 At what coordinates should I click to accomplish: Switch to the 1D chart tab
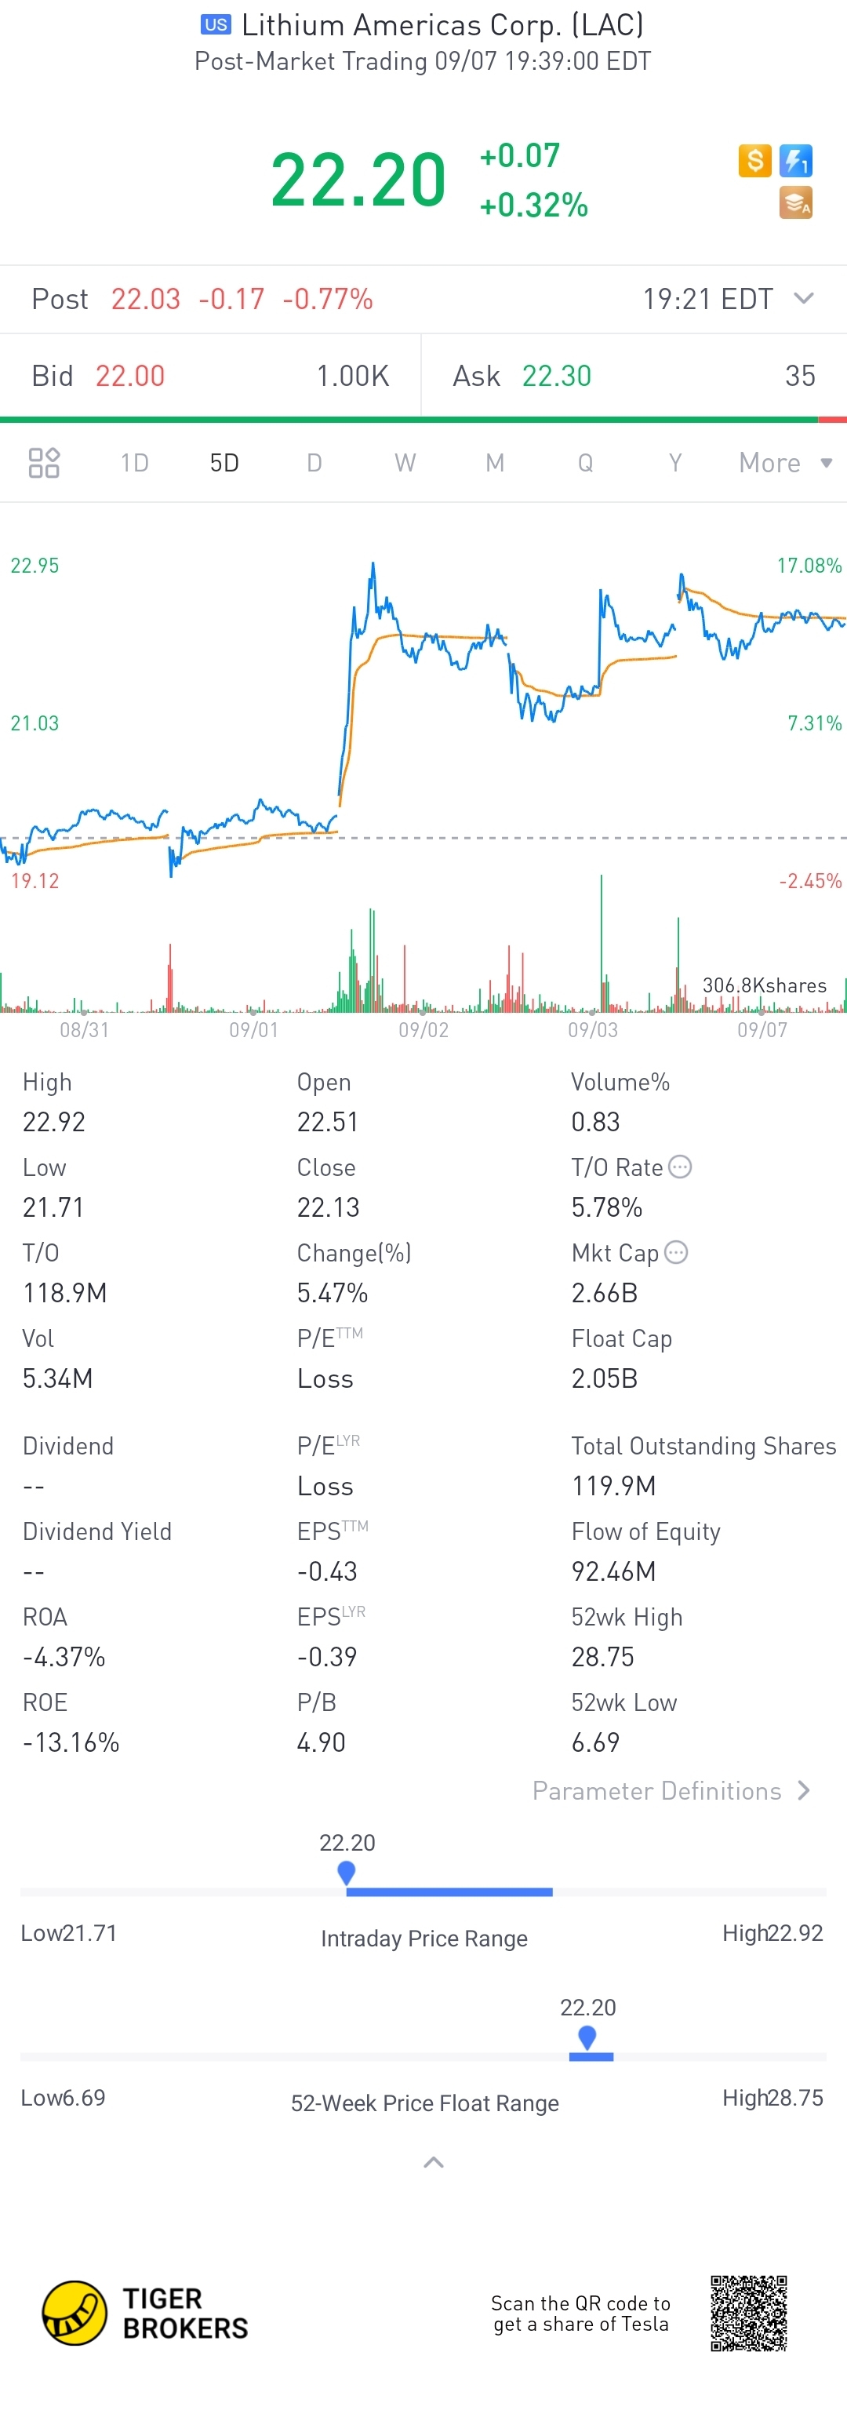pyautogui.click(x=134, y=463)
